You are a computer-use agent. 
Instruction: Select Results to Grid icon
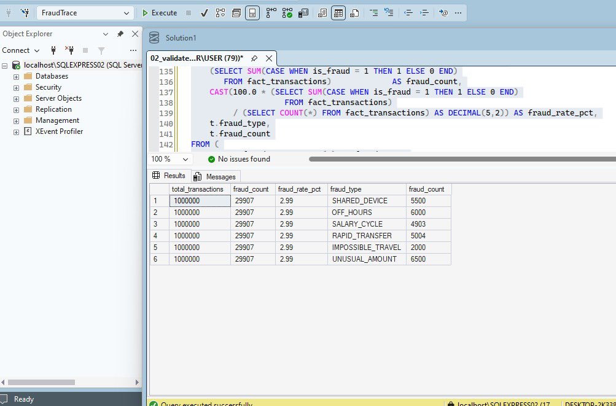338,13
